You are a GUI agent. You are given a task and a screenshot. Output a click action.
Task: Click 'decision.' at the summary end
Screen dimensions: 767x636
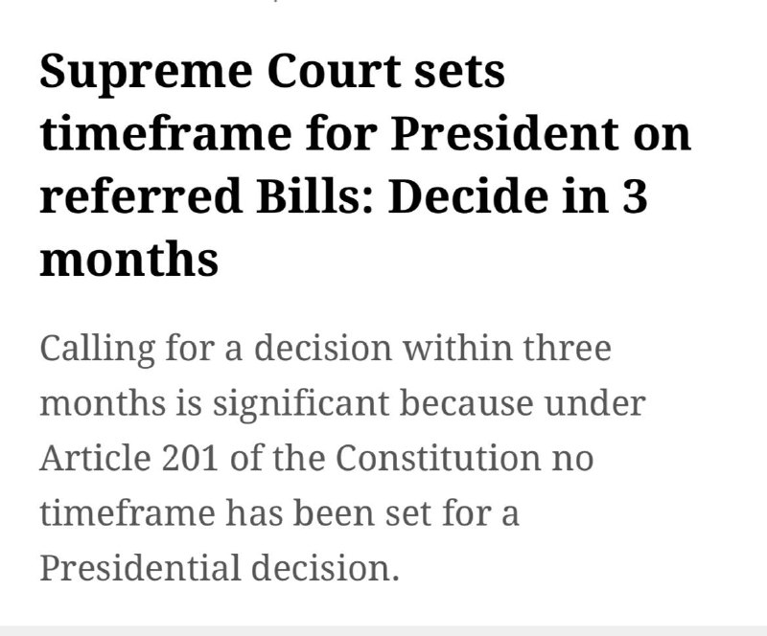coord(325,568)
